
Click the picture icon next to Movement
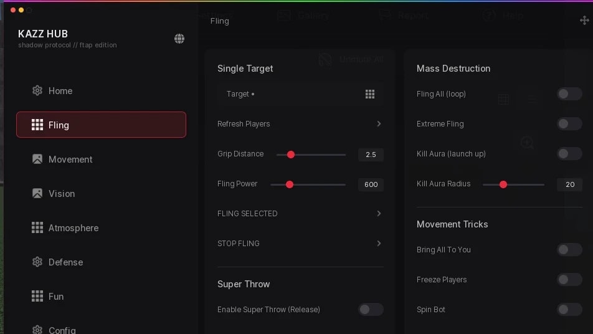pos(37,160)
